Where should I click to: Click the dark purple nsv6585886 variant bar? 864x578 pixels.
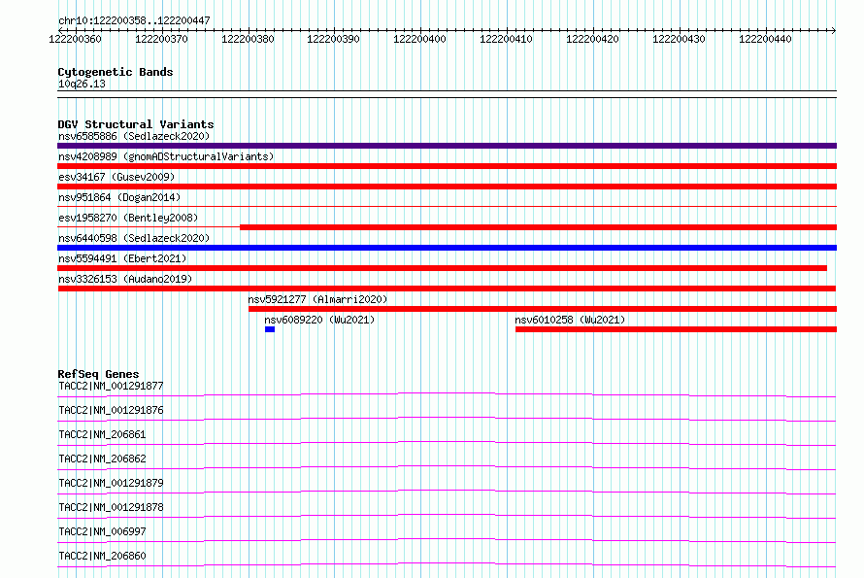coord(447,146)
